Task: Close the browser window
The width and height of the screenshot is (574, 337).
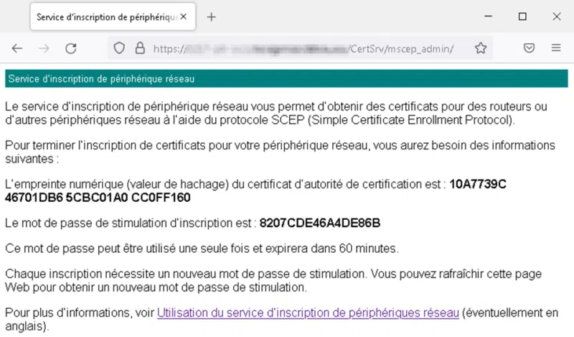Action: coord(557,17)
